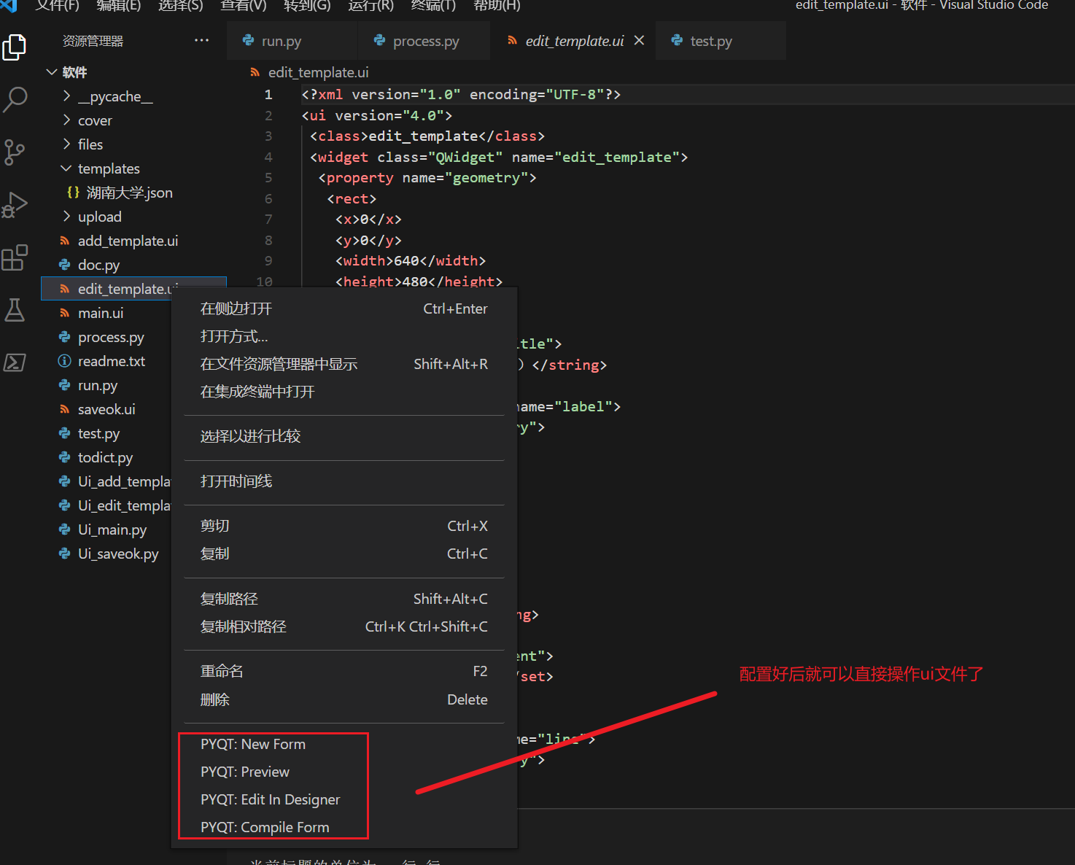Click line number 1 in editor gutter
This screenshot has width=1075, height=865.
pos(268,94)
